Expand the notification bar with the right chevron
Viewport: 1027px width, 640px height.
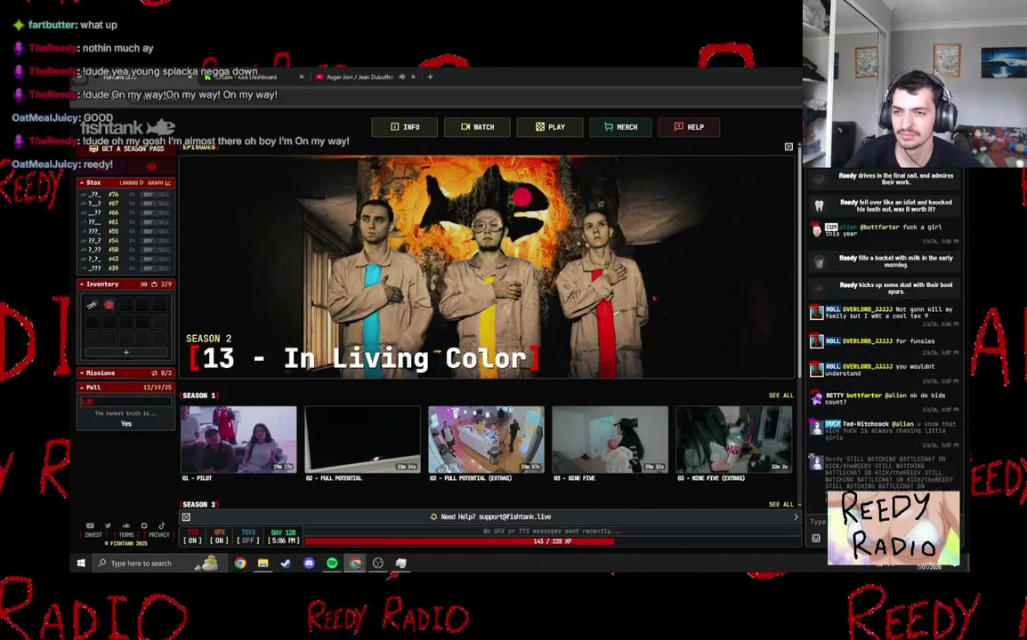click(796, 517)
